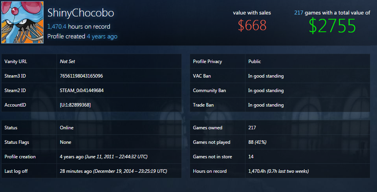
Task: Click the 'Online' status value
Action: click(x=66, y=128)
